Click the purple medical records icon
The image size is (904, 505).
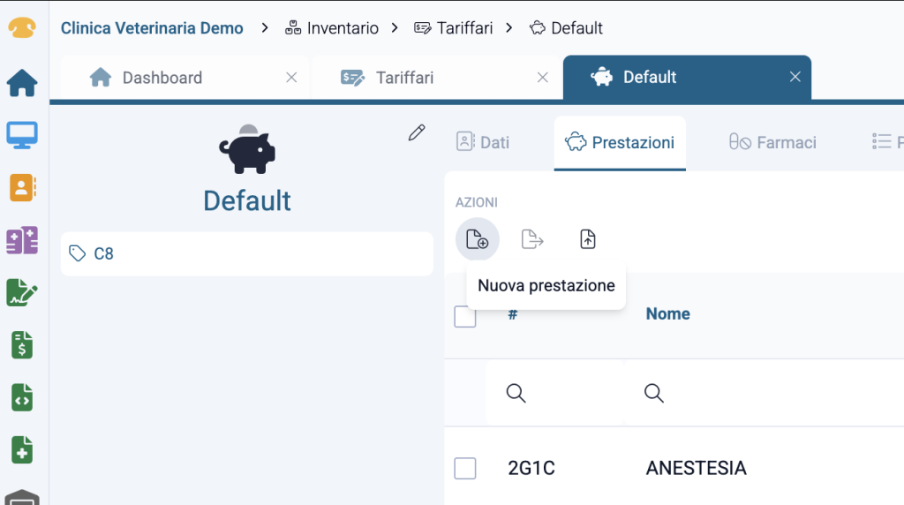click(22, 240)
